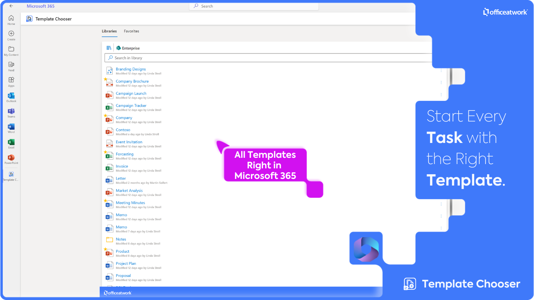Open more options for Branding Designs

(x=441, y=70)
